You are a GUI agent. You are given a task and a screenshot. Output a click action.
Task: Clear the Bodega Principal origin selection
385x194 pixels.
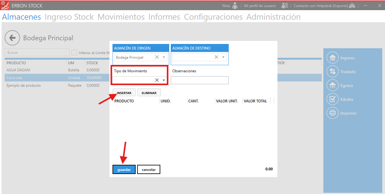tap(157, 57)
